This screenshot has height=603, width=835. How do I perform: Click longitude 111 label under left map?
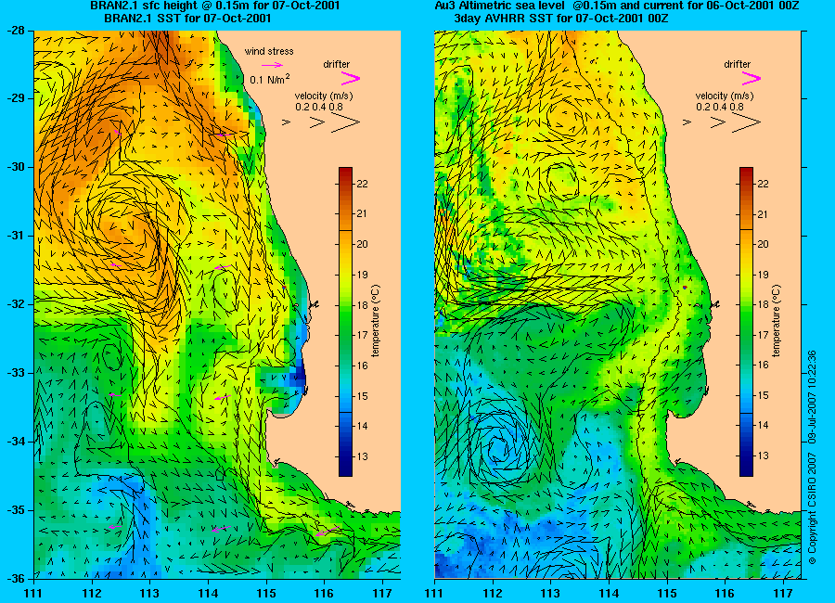click(34, 594)
